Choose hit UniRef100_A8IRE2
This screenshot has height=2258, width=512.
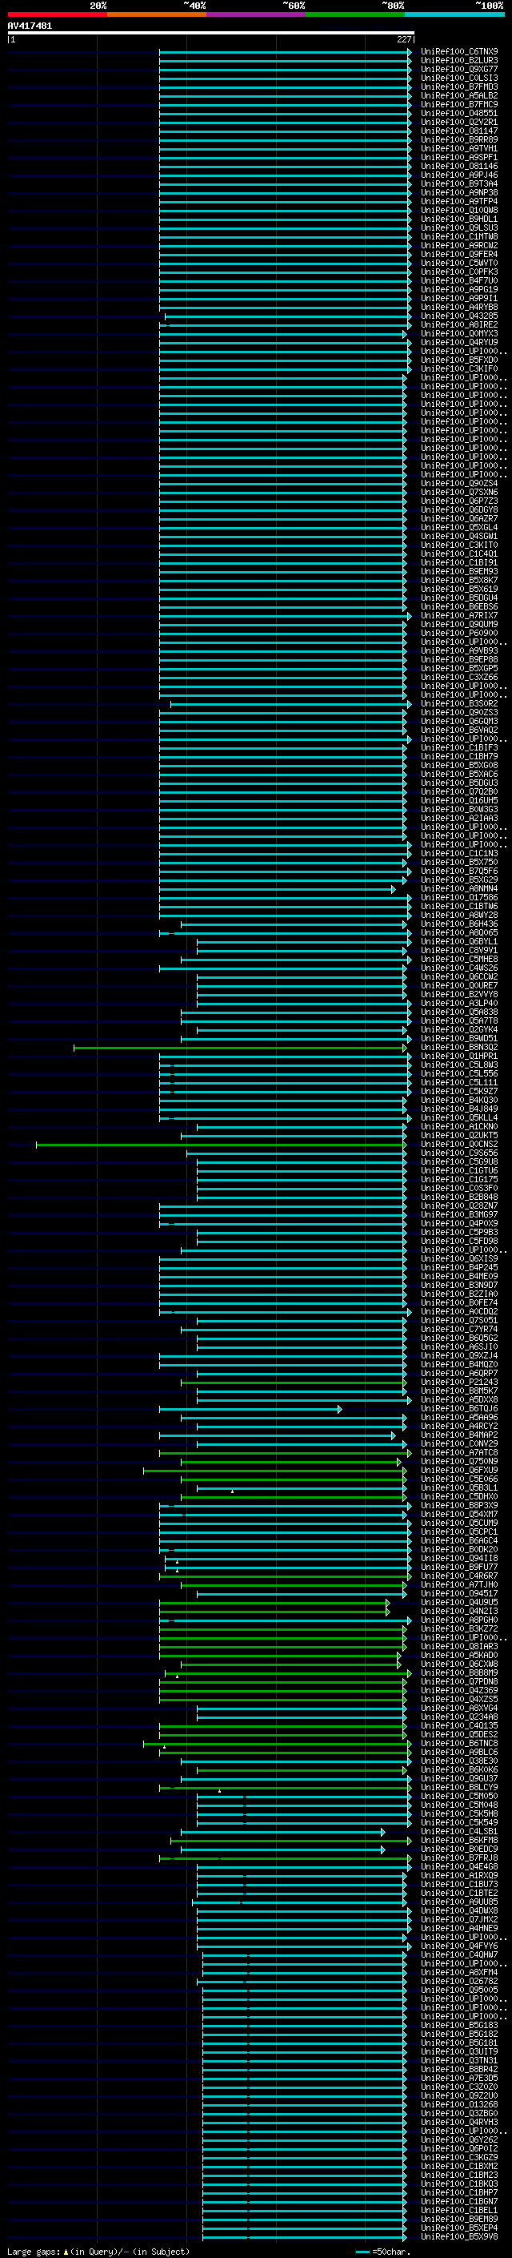coord(459,325)
